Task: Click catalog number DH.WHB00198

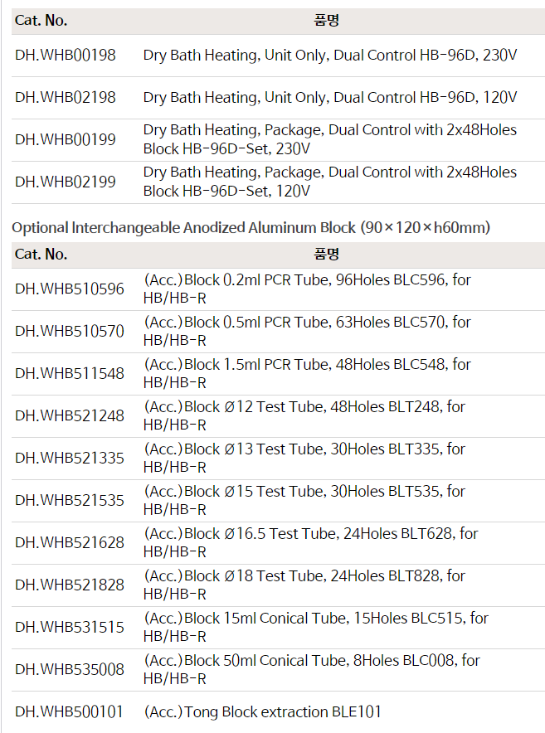Action: click(66, 56)
